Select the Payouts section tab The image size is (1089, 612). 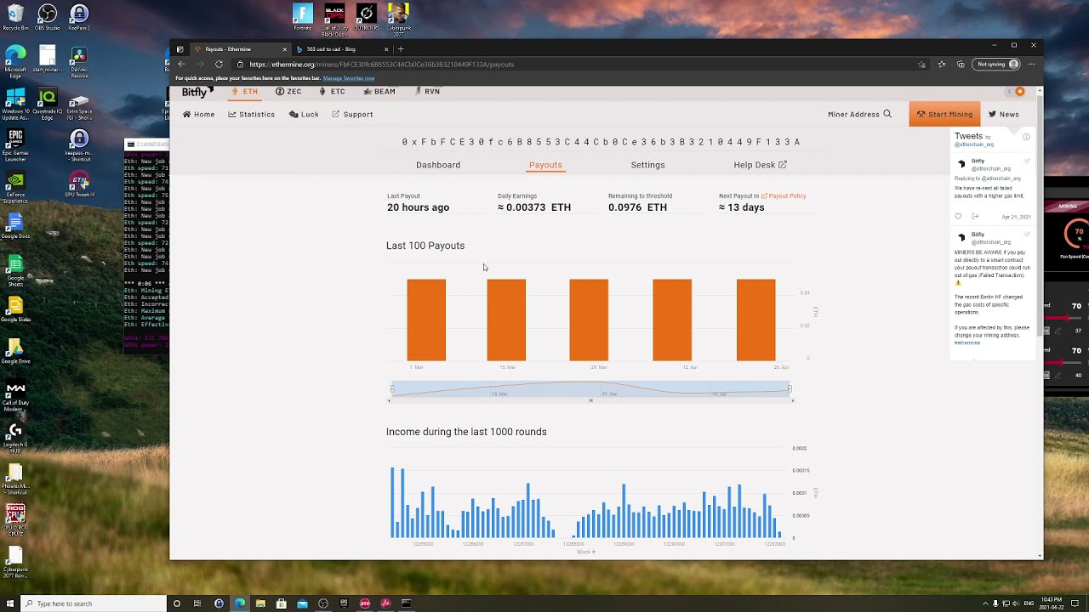click(x=545, y=165)
